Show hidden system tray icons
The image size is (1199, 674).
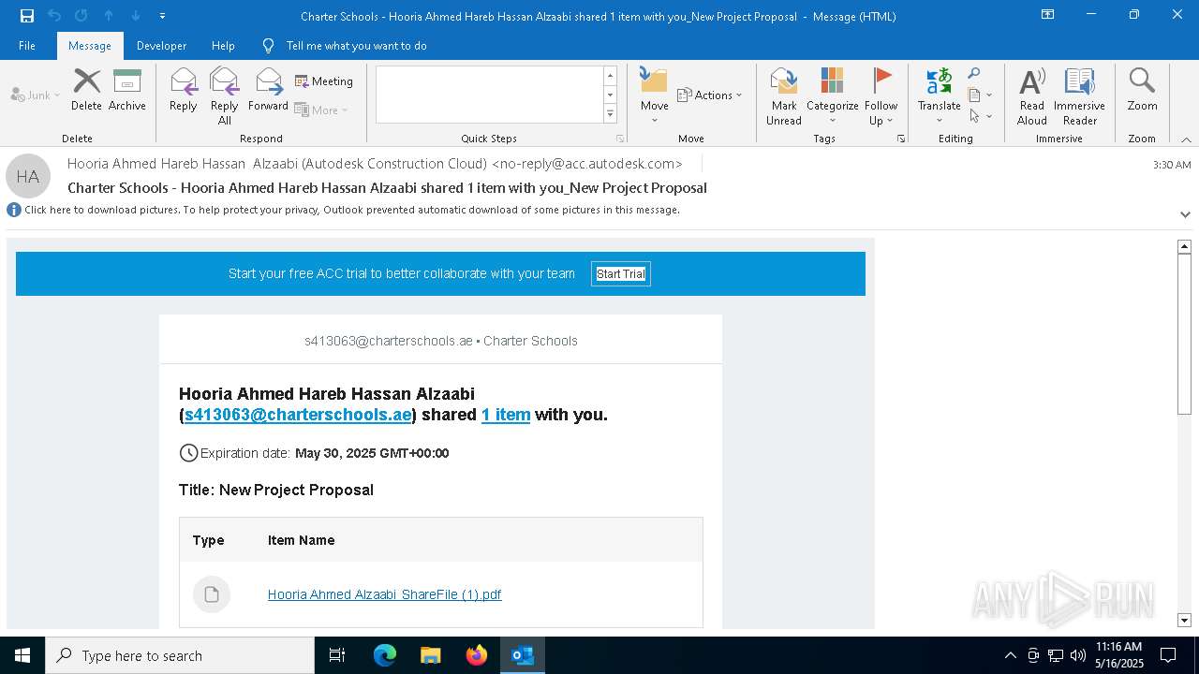click(x=1010, y=655)
